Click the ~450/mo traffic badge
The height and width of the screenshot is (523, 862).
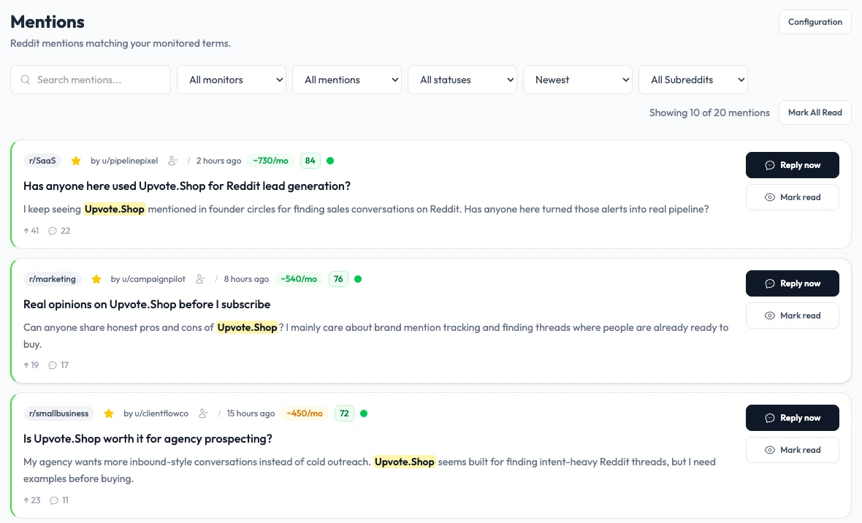(305, 413)
